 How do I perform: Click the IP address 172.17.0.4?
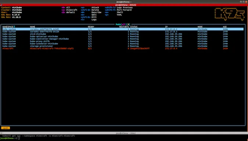pyautogui.click(x=171, y=48)
